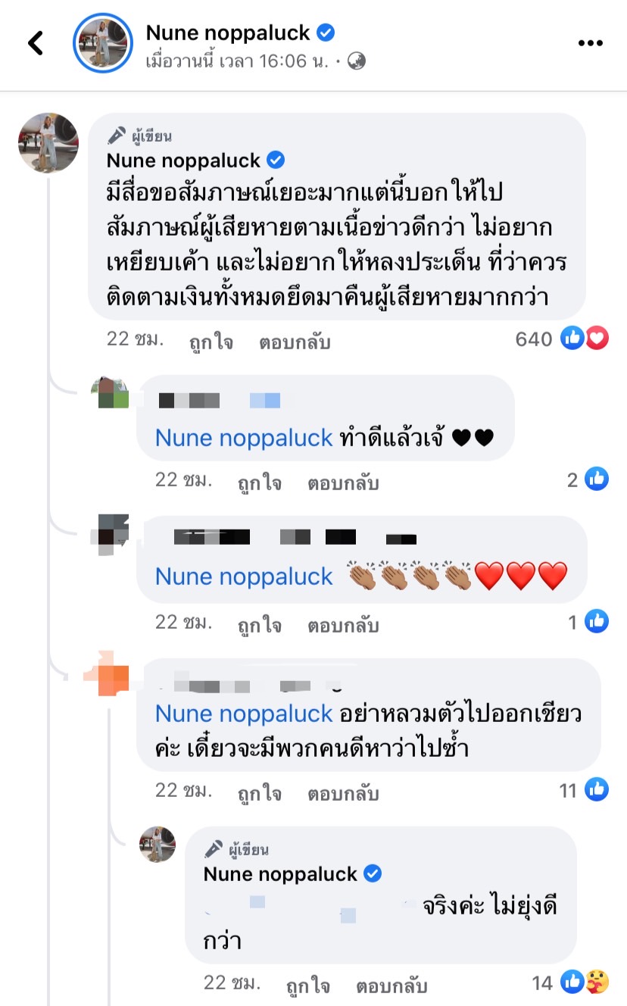
Task: Open author name link in top comment
Action: tap(183, 161)
